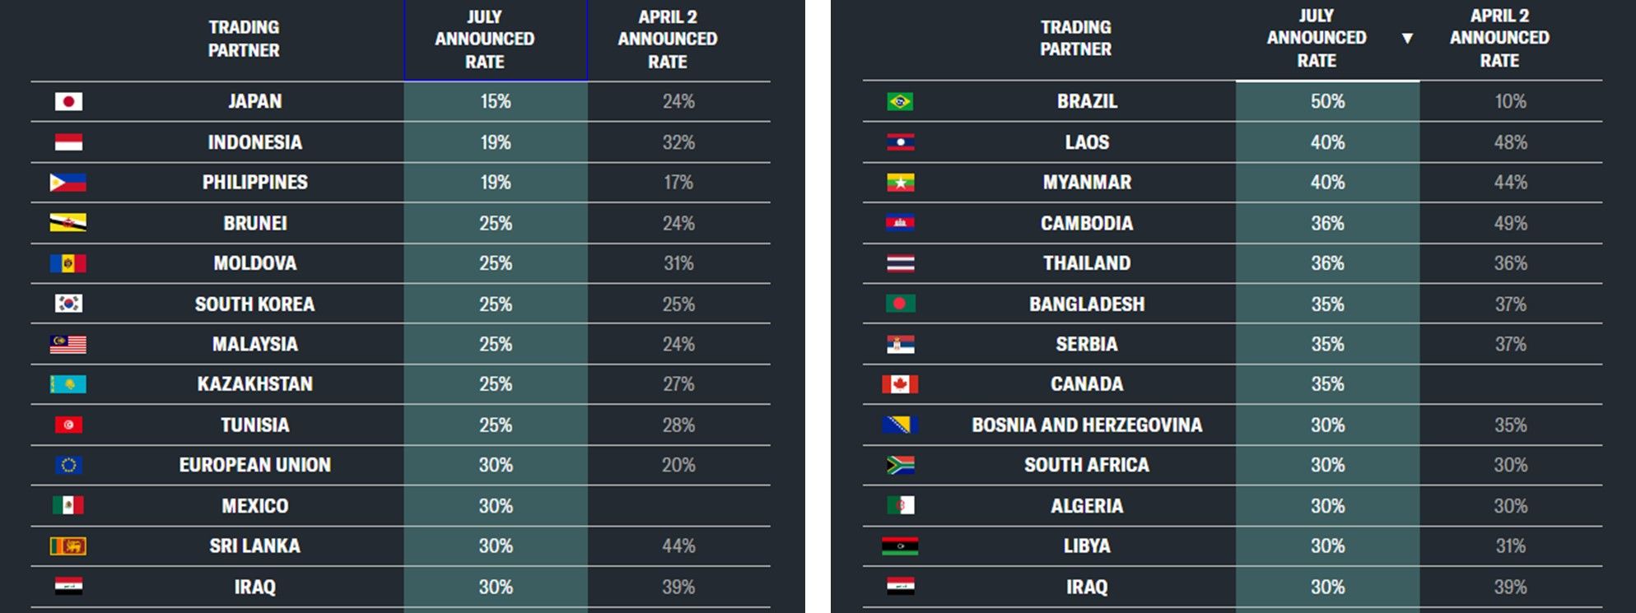The height and width of the screenshot is (613, 1636).
Task: Click the South Africa flag icon
Action: (900, 465)
